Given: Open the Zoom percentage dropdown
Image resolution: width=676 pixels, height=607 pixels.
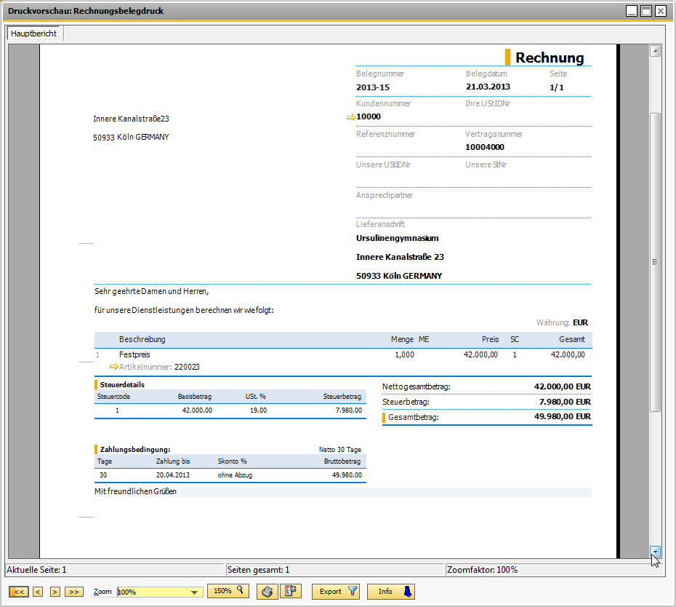Looking at the screenshot, I should tap(194, 592).
